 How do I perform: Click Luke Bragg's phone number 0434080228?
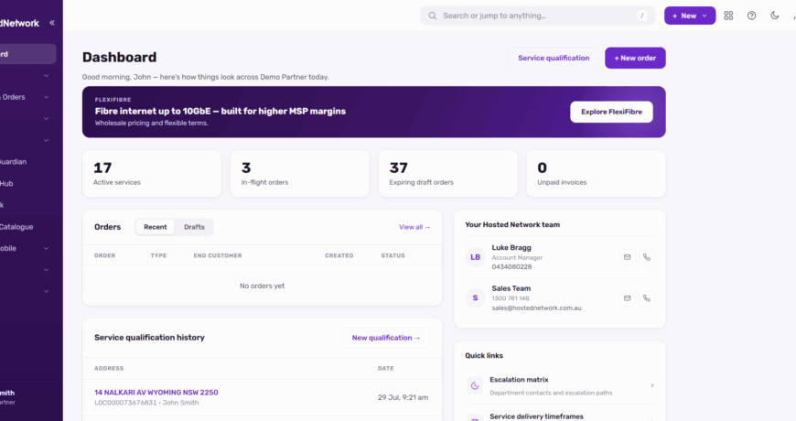(511, 266)
